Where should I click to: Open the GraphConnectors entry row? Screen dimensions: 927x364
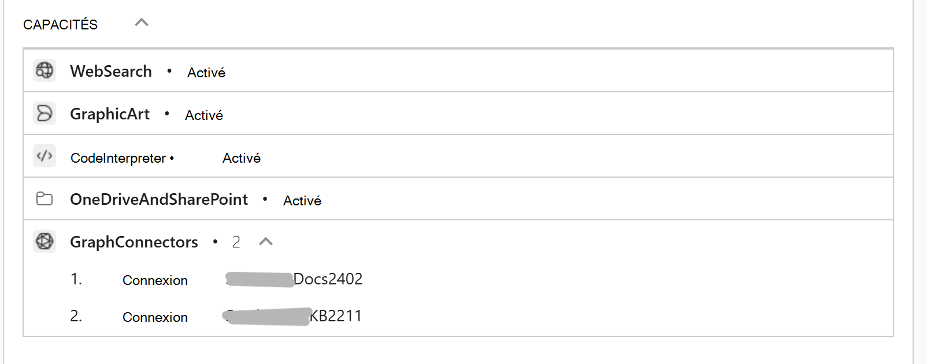[x=133, y=242]
